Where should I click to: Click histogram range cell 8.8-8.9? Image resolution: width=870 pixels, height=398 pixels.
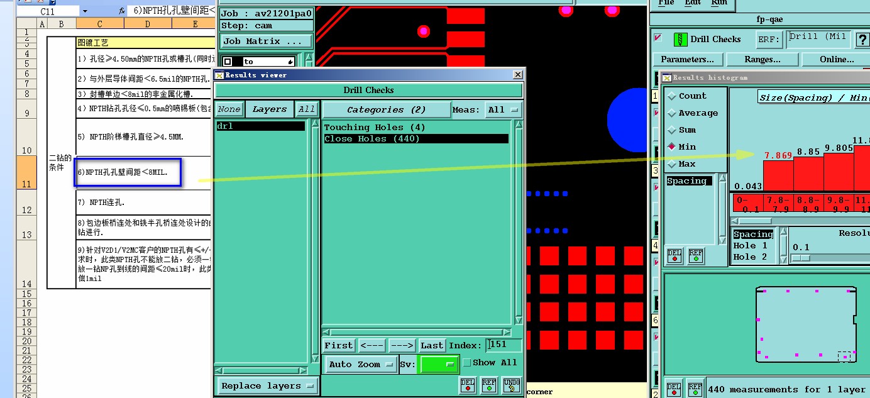click(808, 204)
